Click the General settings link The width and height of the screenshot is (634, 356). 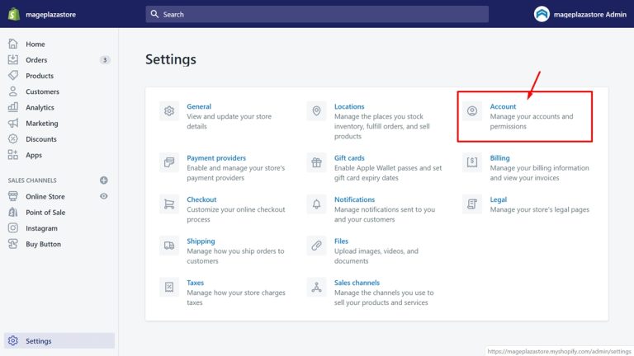199,106
